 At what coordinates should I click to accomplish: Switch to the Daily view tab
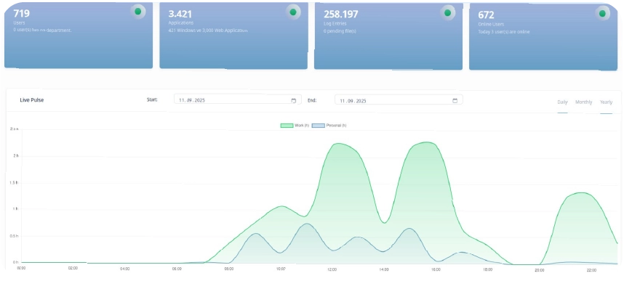[562, 102]
